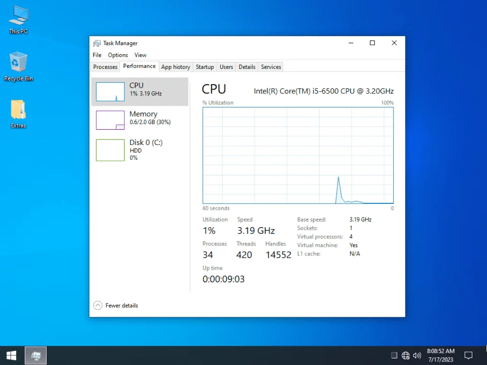The width and height of the screenshot is (487, 365).
Task: Click the 0:00:09:03 Up time value
Action: tap(223, 279)
